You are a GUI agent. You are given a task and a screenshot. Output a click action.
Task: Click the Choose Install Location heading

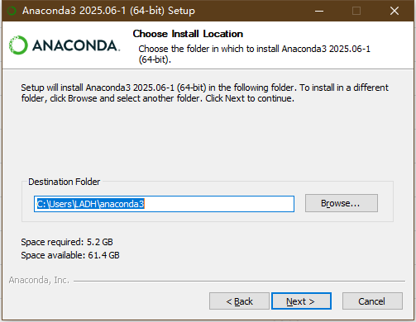(x=188, y=34)
